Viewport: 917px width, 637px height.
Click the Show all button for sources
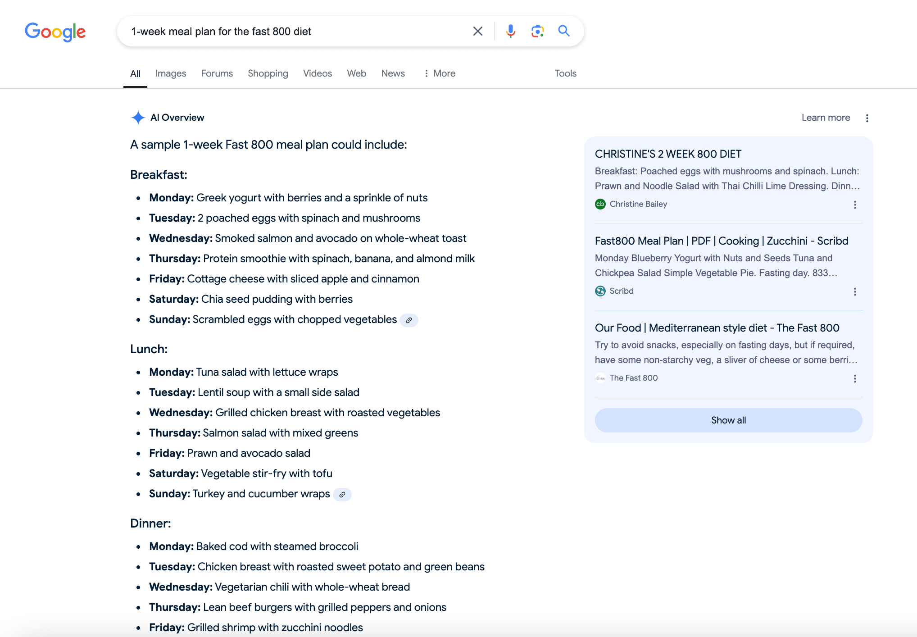click(728, 419)
